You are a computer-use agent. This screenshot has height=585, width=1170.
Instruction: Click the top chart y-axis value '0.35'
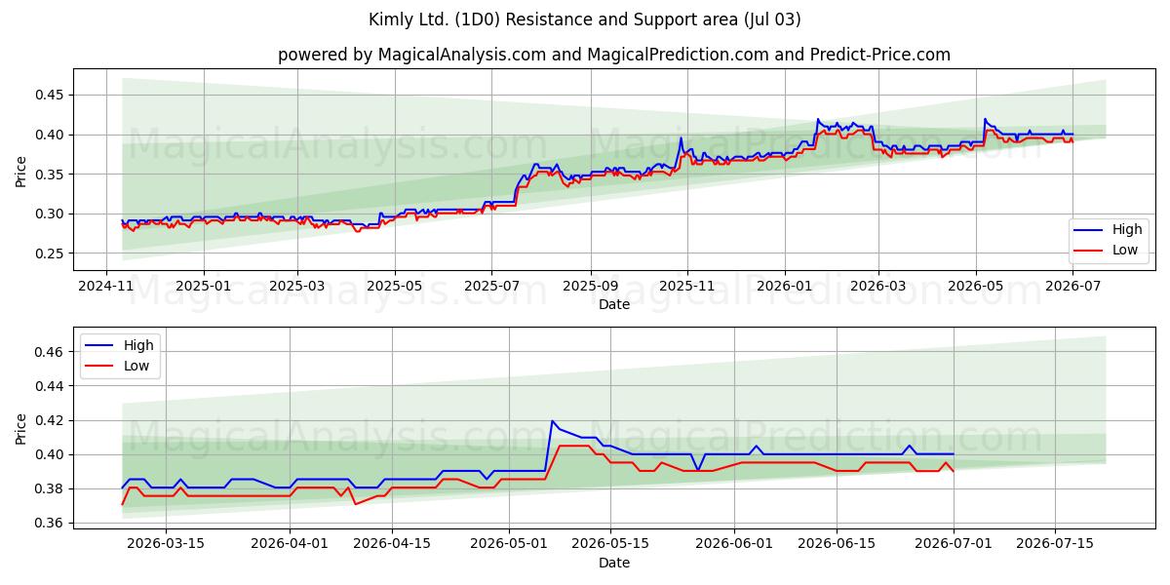pos(50,175)
